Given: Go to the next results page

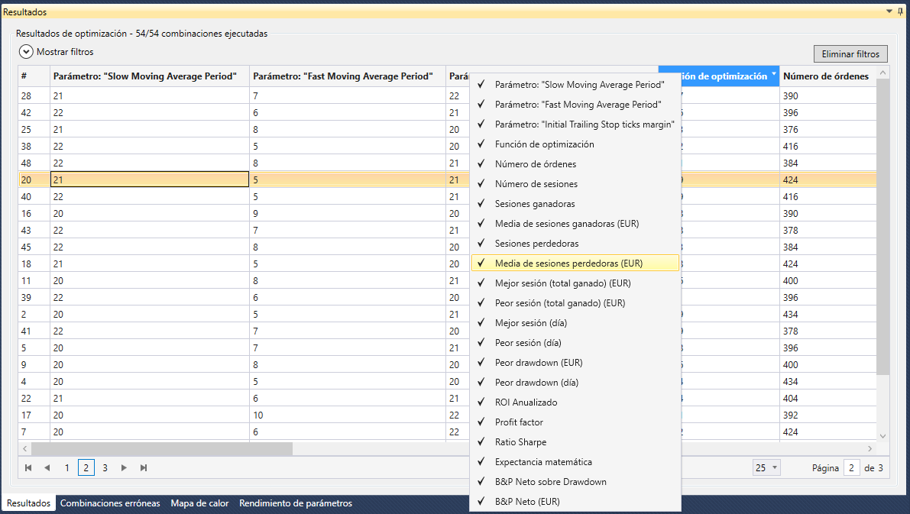Looking at the screenshot, I should click(x=124, y=467).
